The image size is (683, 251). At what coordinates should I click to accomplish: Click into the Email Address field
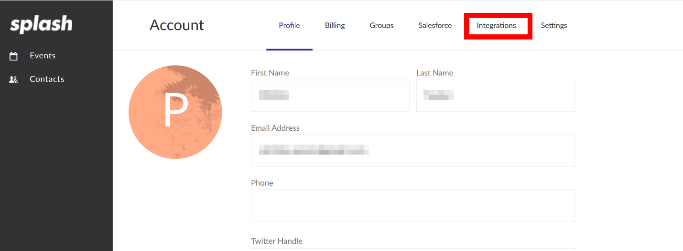pos(413,150)
